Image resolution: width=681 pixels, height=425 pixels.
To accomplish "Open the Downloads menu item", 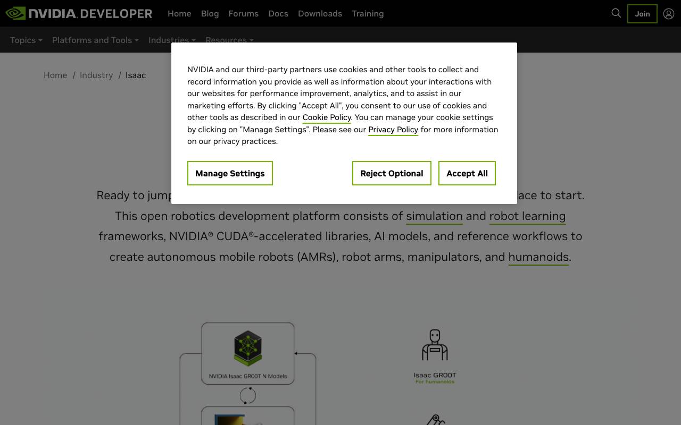I will tap(320, 14).
